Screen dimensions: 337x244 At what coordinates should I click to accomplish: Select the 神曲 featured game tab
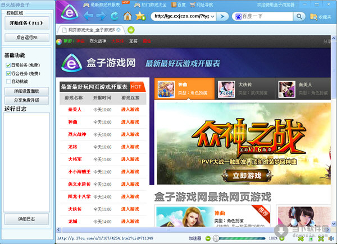pyautogui.click(x=184, y=88)
